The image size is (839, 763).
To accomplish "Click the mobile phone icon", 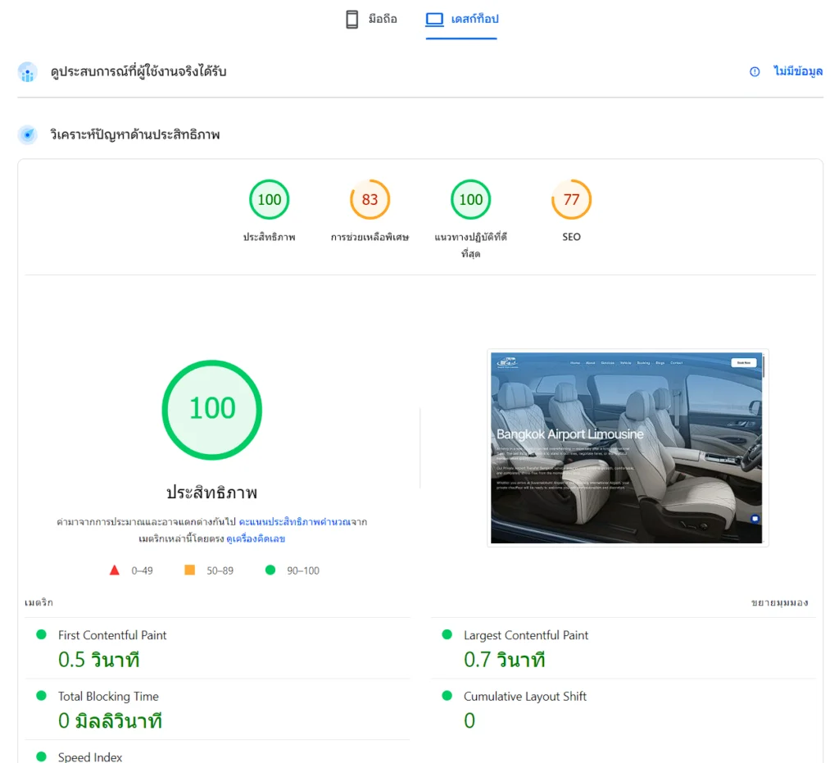I will [352, 20].
